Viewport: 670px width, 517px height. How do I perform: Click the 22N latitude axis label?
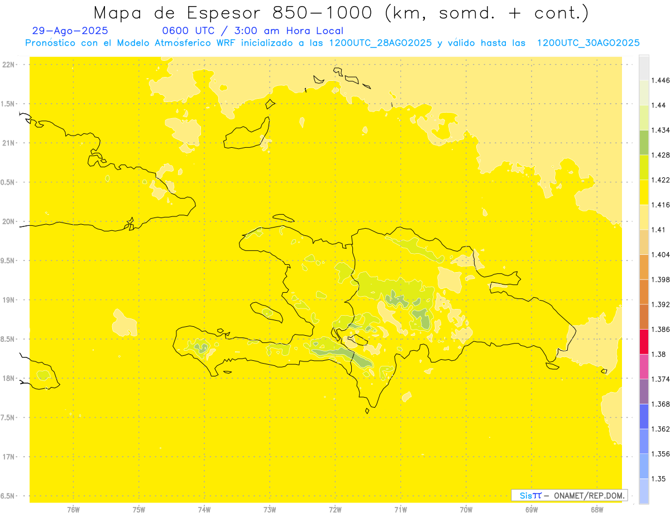pyautogui.click(x=8, y=64)
